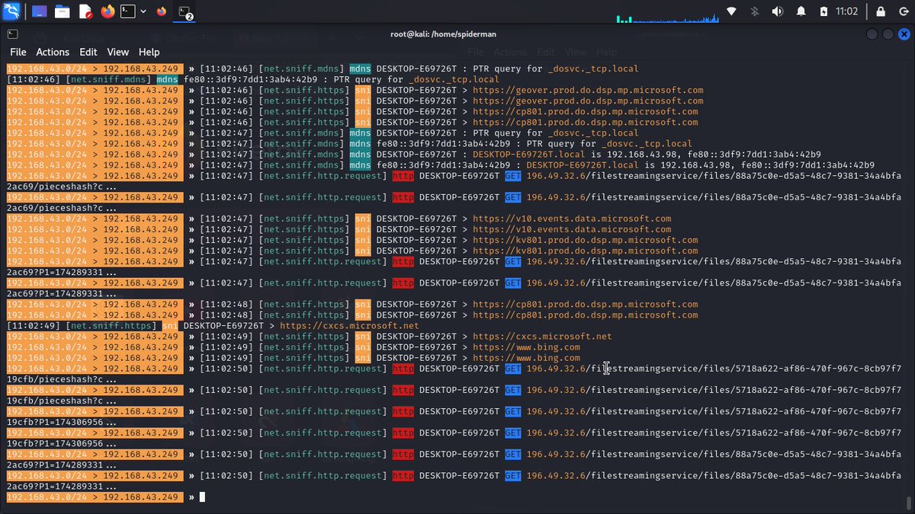The height and width of the screenshot is (514, 915).
Task: Toggle Wi-Fi from the system tray
Action: pyautogui.click(x=730, y=11)
